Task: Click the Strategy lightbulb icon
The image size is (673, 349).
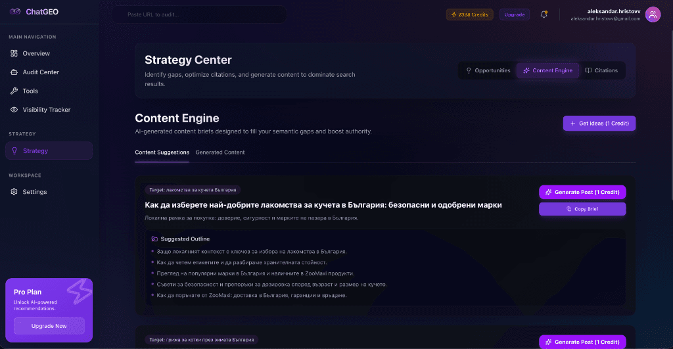Action: tap(14, 151)
